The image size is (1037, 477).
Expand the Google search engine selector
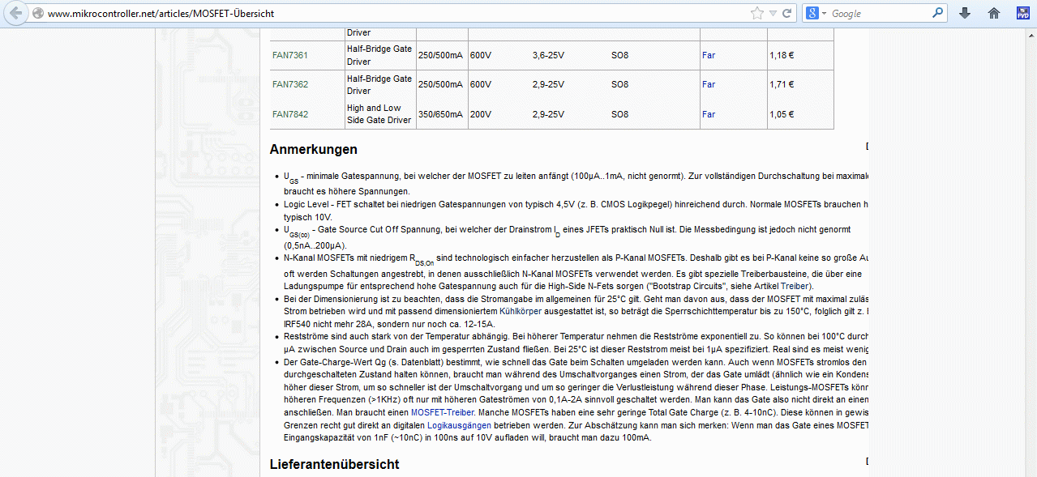click(x=816, y=13)
